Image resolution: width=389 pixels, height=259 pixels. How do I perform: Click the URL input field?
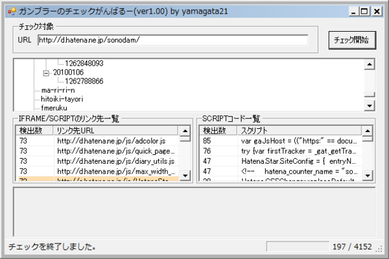[x=173, y=40]
